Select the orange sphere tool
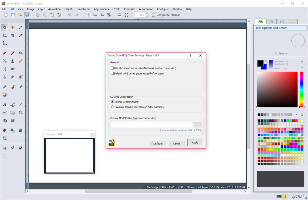Image resolution: width=308 pixels, height=200 pixels. coord(5,95)
